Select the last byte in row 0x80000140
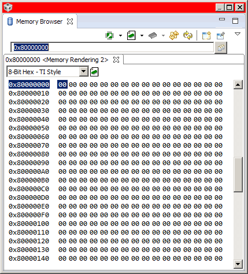248x274 pixels. point(219,258)
